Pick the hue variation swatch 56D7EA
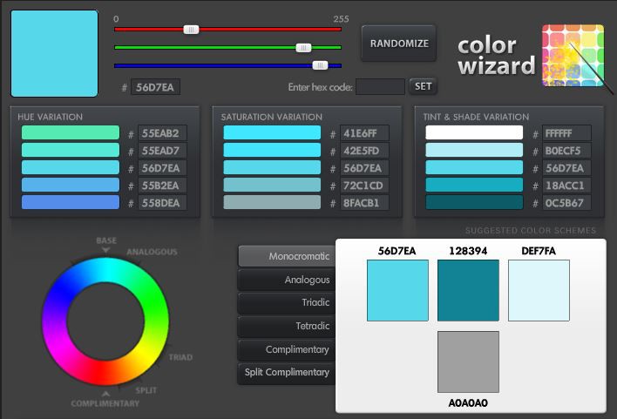Viewport: 617px width, 419px height. (x=71, y=167)
